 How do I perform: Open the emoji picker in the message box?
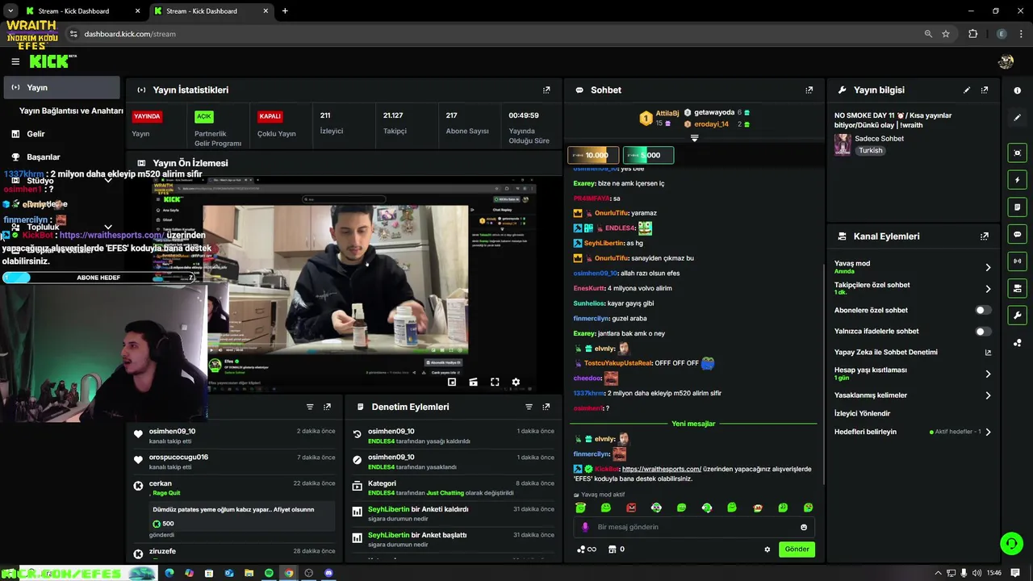click(x=804, y=527)
